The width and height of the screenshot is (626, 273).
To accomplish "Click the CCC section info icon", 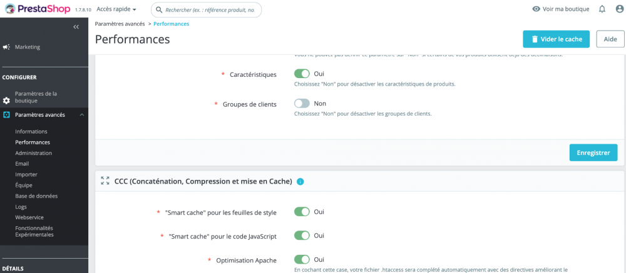I will tap(300, 182).
